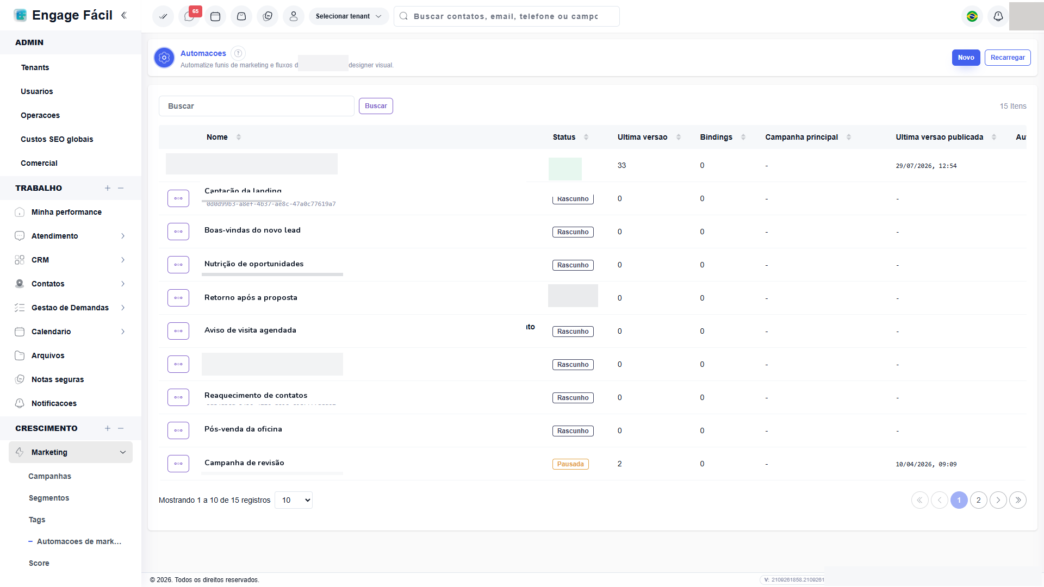Collapse the Marketing menu
1044x587 pixels.
pyautogui.click(x=71, y=452)
